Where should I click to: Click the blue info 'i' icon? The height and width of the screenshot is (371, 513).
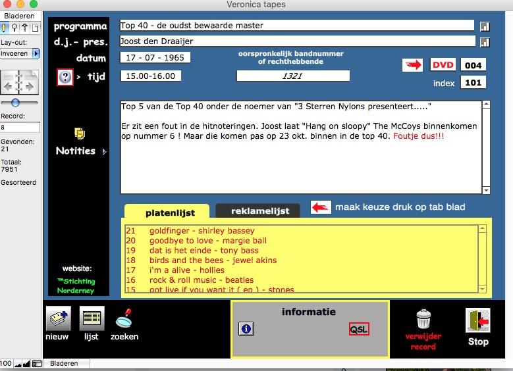tap(246, 329)
